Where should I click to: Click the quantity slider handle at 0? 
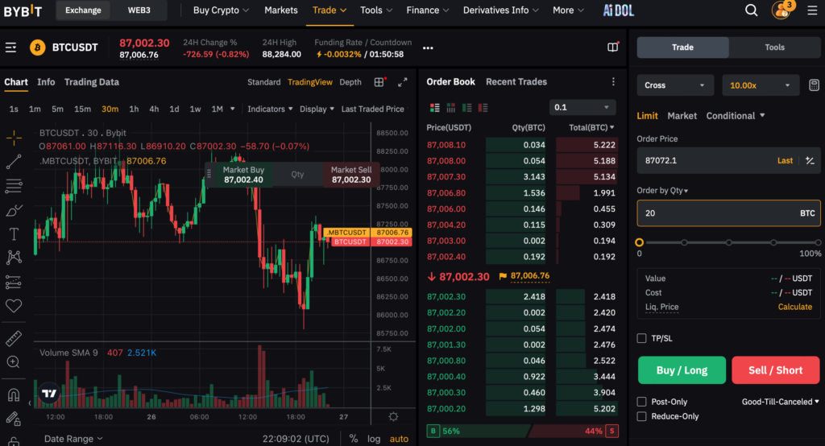[x=639, y=242]
